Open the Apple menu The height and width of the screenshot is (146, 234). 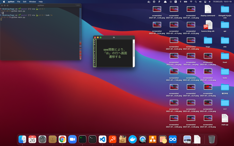pos(4,2)
